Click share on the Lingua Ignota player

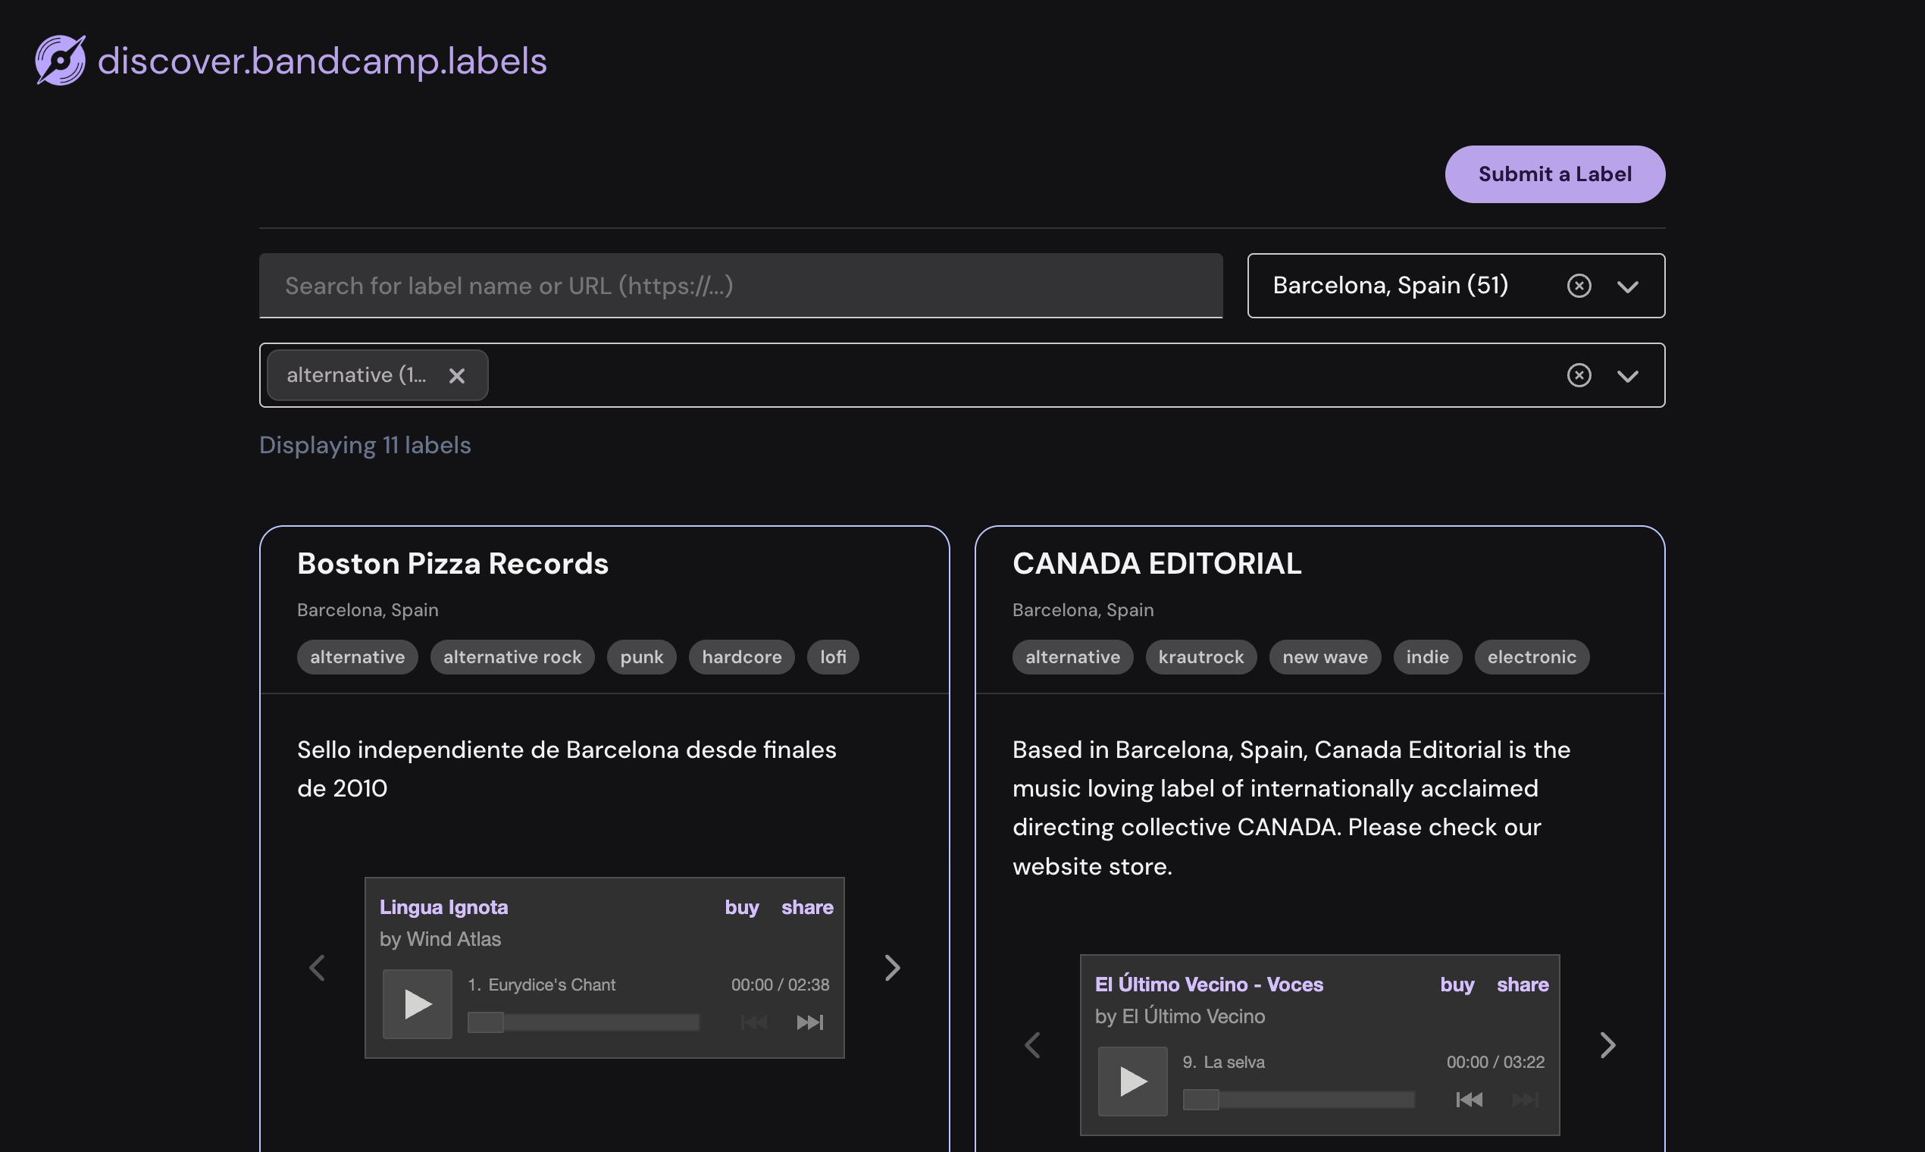click(x=807, y=906)
